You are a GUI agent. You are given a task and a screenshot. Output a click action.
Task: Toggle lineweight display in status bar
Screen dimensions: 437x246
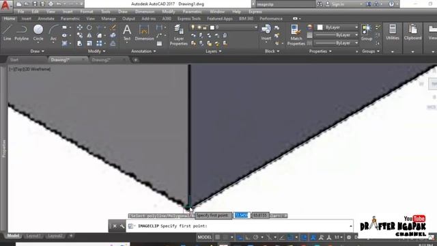(304, 237)
